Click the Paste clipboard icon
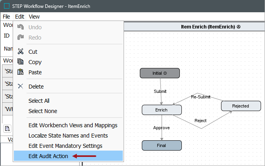 pyautogui.click(x=21, y=72)
